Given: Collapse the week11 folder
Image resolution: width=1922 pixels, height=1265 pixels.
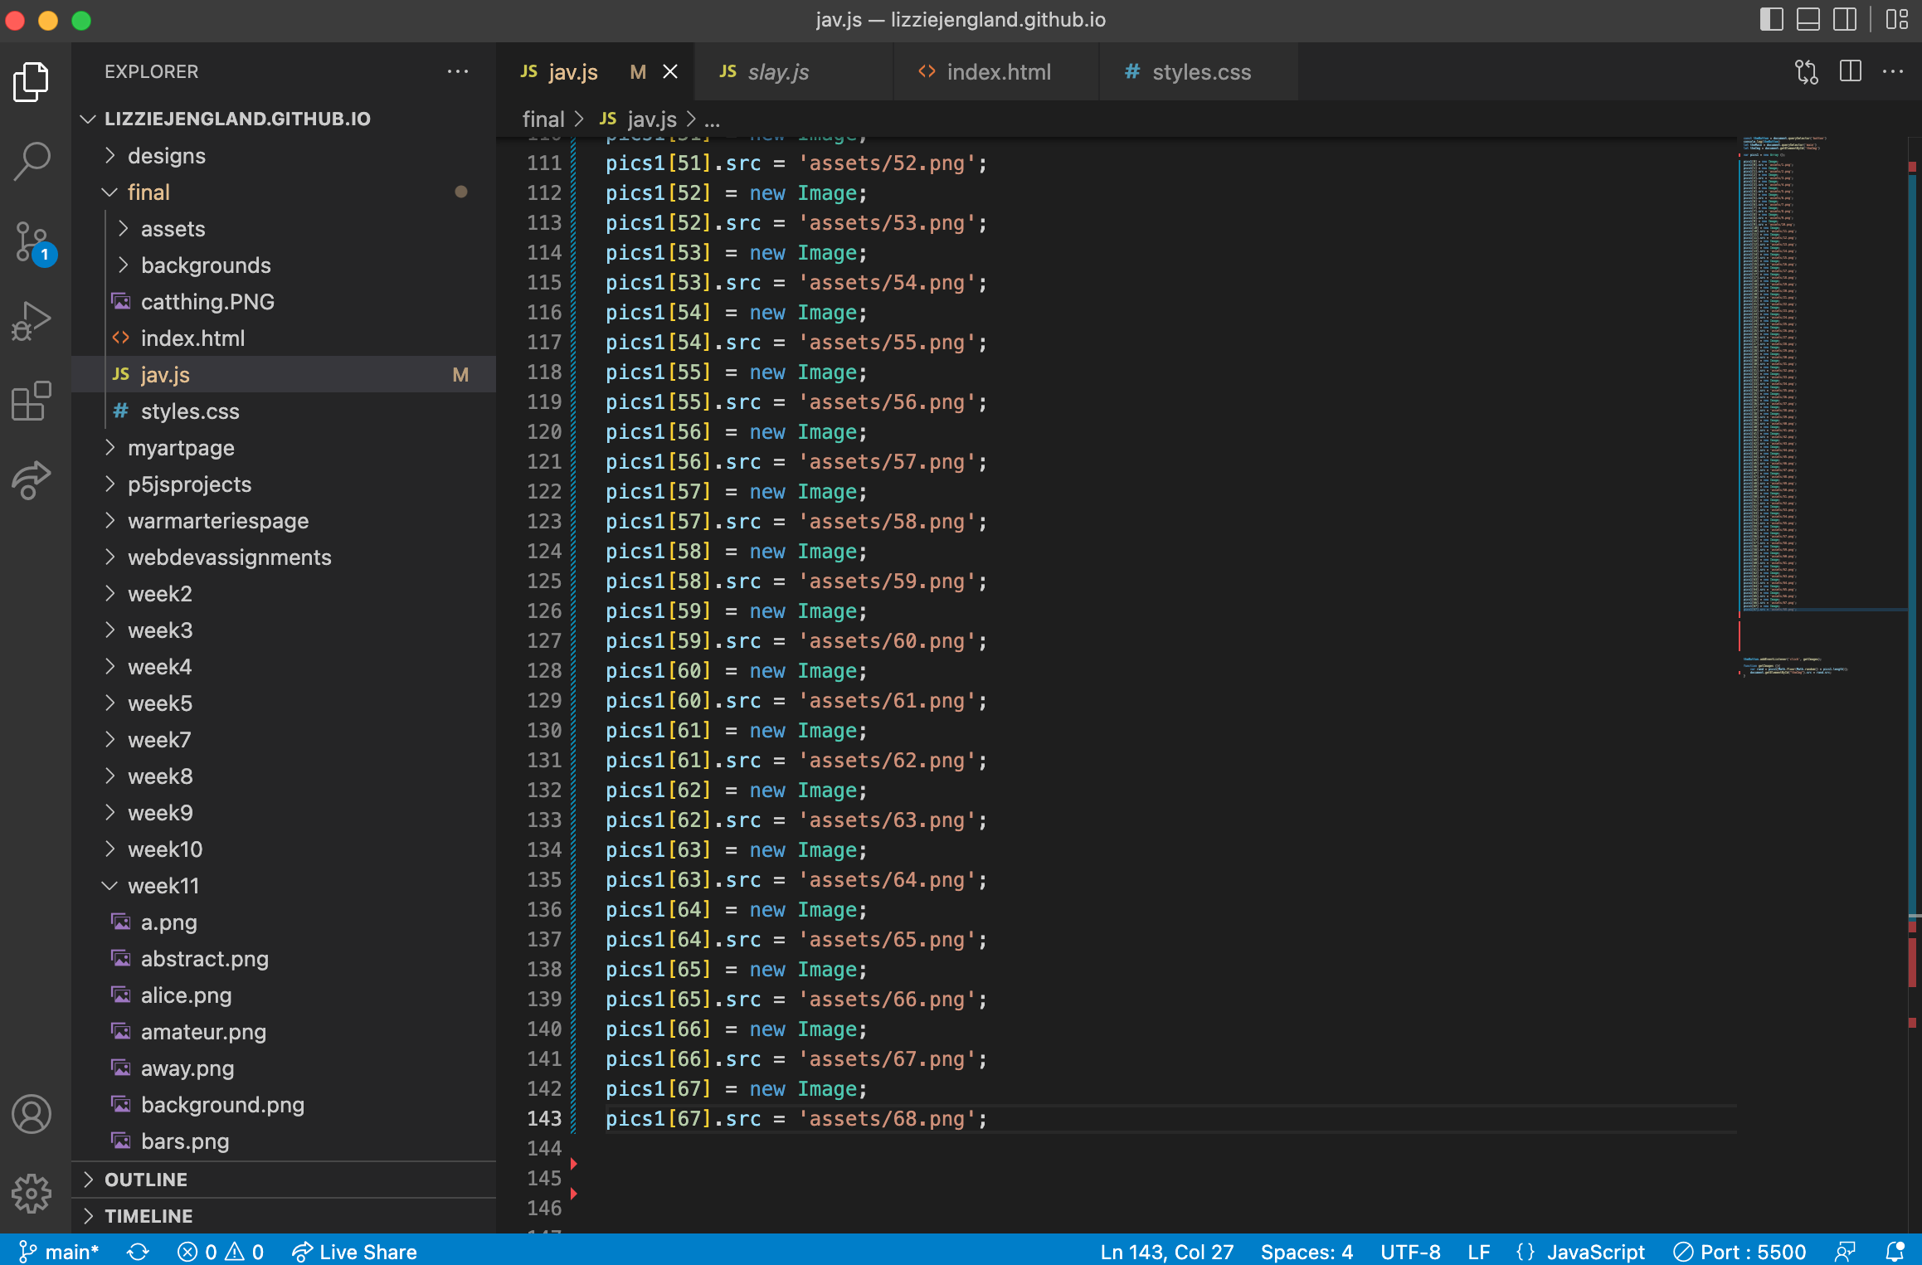Looking at the screenshot, I should [163, 886].
